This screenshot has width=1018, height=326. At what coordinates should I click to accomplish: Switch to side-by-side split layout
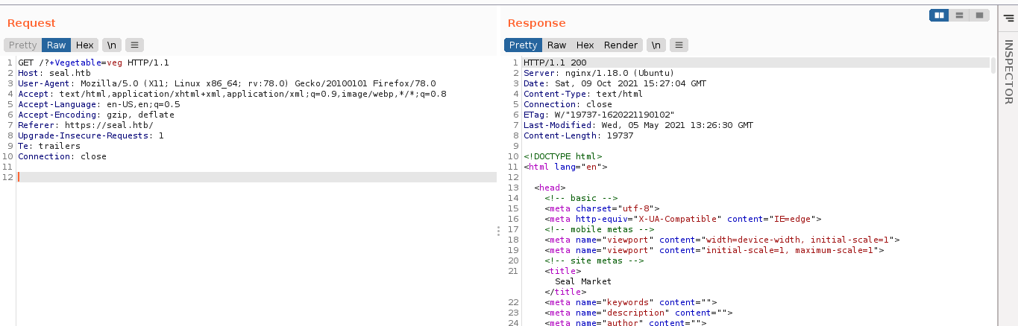point(939,15)
